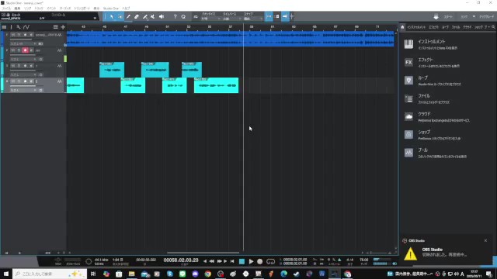Image resolution: width=497 pixels, height=279 pixels.
Task: Click the Play button in the transport
Action: coord(251,261)
